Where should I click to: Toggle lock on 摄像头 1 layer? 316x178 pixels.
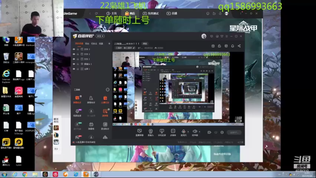[x=78, y=64]
